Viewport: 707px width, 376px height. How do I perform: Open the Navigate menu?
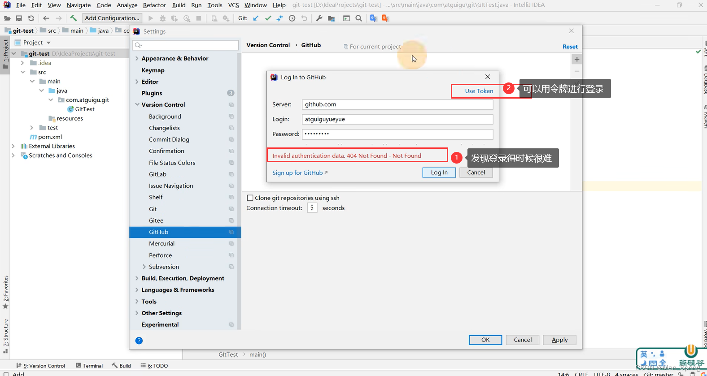79,5
